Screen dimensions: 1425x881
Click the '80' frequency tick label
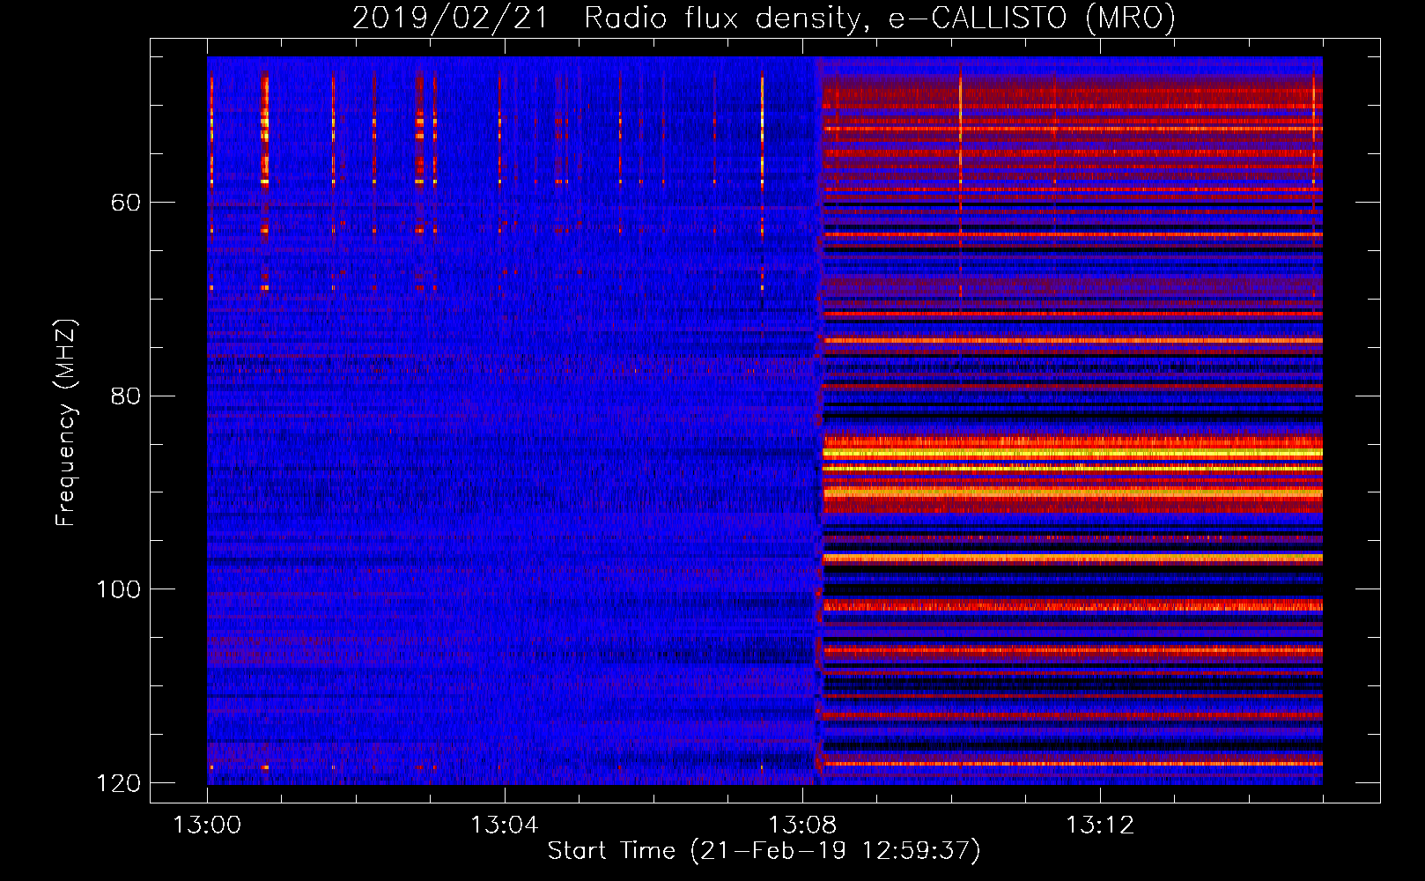(x=126, y=396)
